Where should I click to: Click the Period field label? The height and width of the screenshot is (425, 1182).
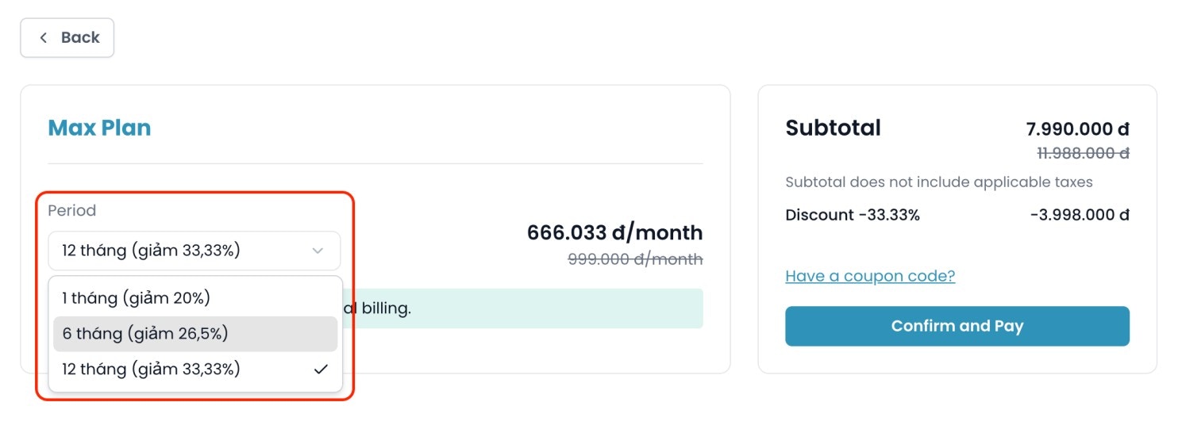(71, 211)
